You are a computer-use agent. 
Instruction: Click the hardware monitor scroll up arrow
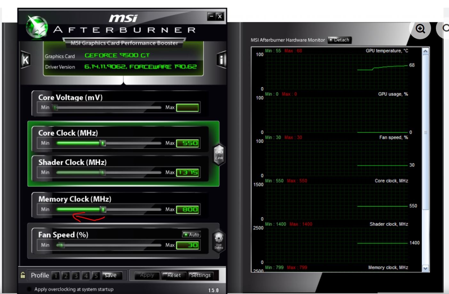tap(425, 51)
